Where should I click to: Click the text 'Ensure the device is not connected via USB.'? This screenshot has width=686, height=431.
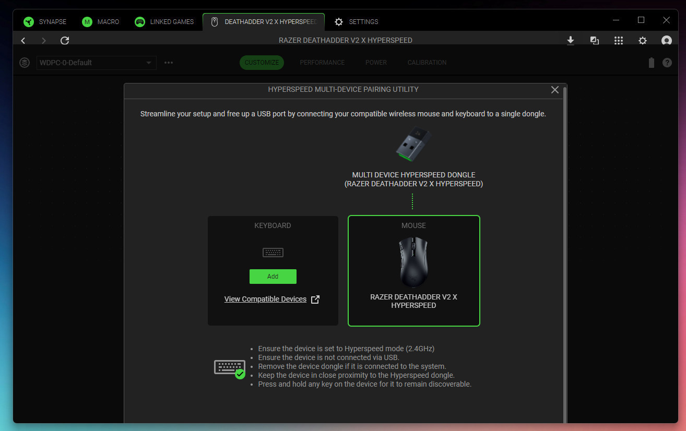click(x=329, y=357)
